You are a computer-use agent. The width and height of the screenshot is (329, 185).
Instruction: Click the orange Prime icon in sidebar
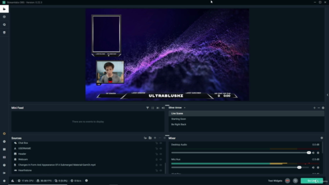[4, 134]
